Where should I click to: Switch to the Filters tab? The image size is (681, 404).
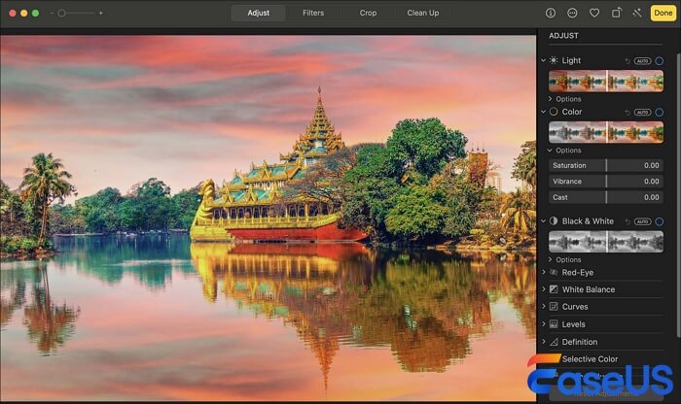click(313, 14)
